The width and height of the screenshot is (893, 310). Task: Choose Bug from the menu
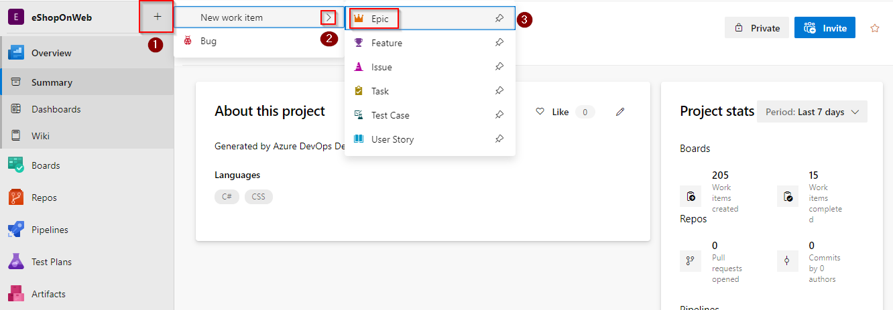point(259,41)
